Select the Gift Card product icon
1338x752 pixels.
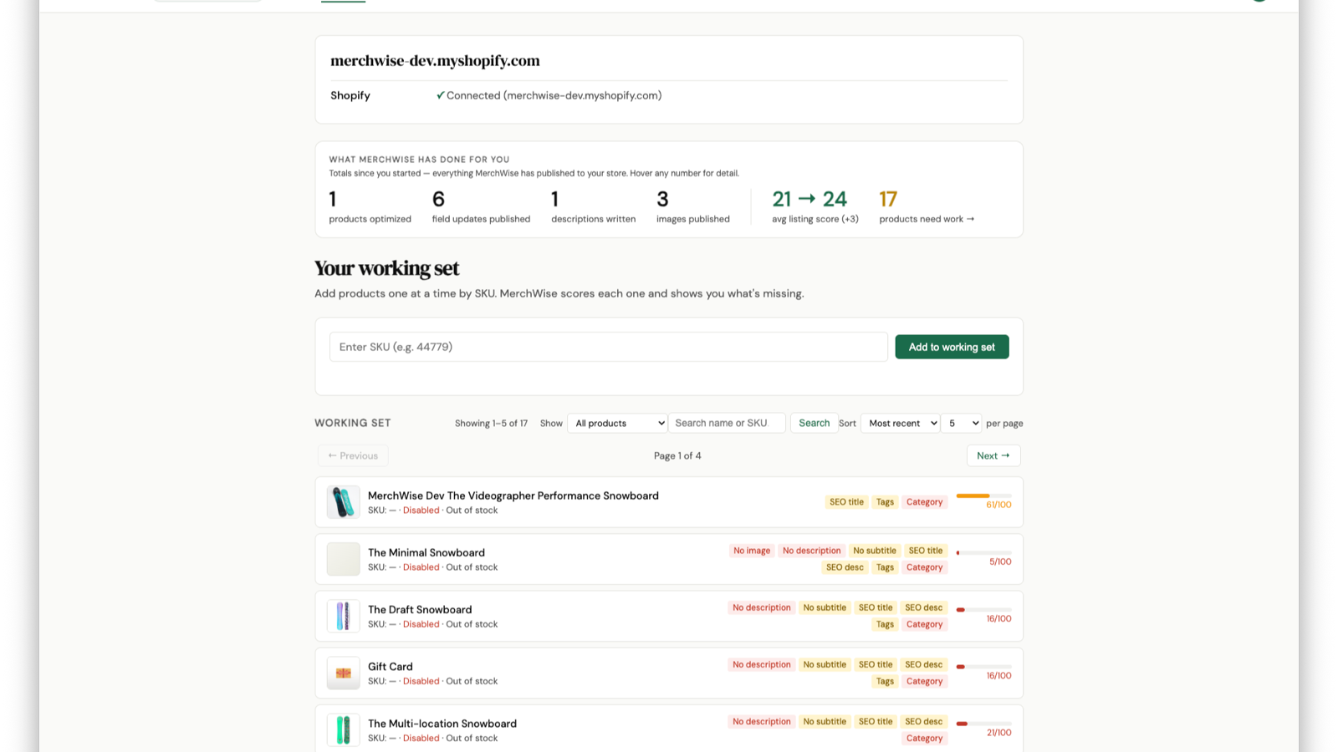tap(343, 673)
